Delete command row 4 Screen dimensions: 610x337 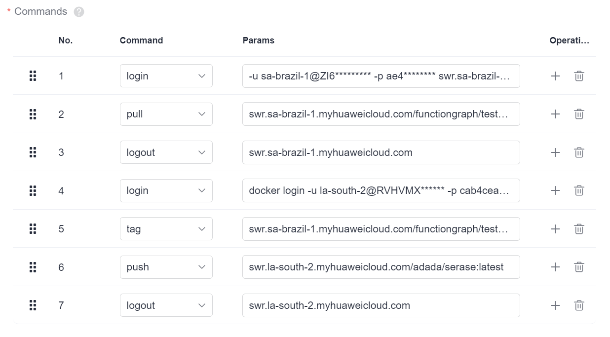click(x=579, y=190)
